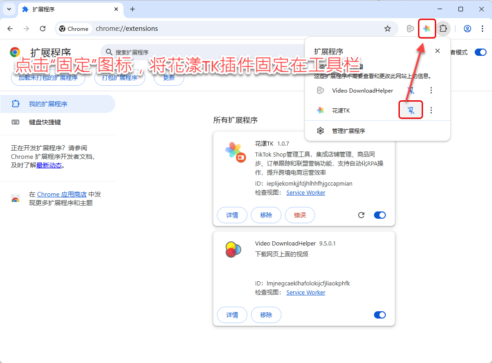
Task: Click the 更新 button
Action: [x=169, y=78]
